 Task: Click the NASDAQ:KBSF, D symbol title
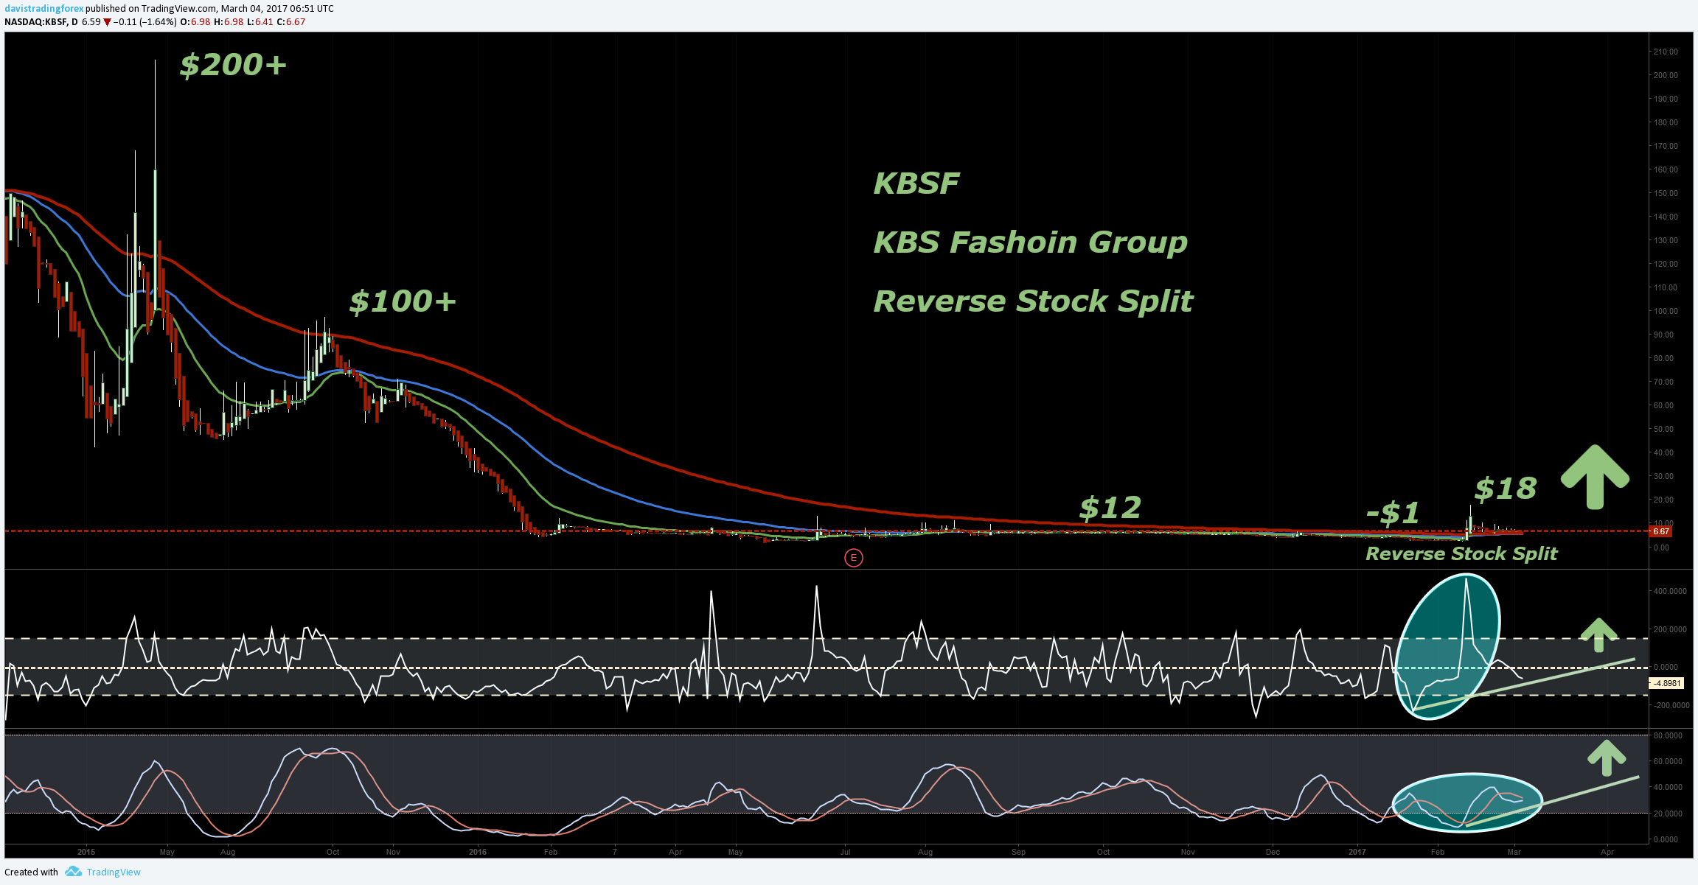pos(41,22)
